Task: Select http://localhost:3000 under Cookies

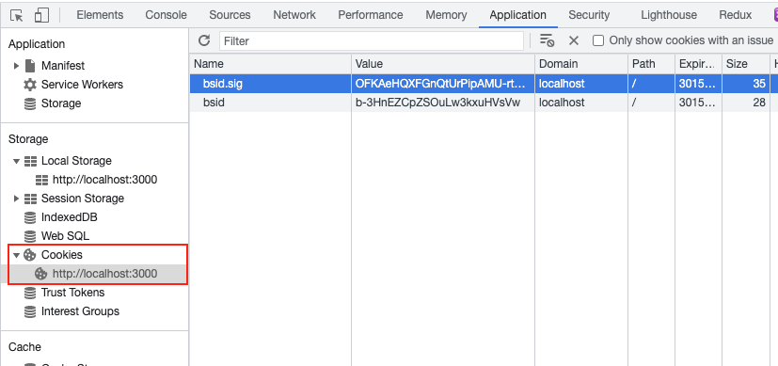Action: [104, 274]
